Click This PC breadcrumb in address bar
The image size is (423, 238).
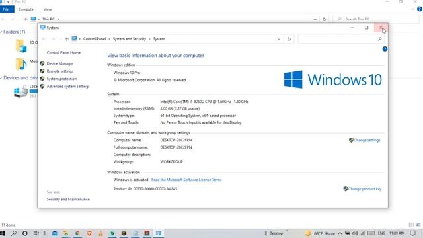point(48,19)
